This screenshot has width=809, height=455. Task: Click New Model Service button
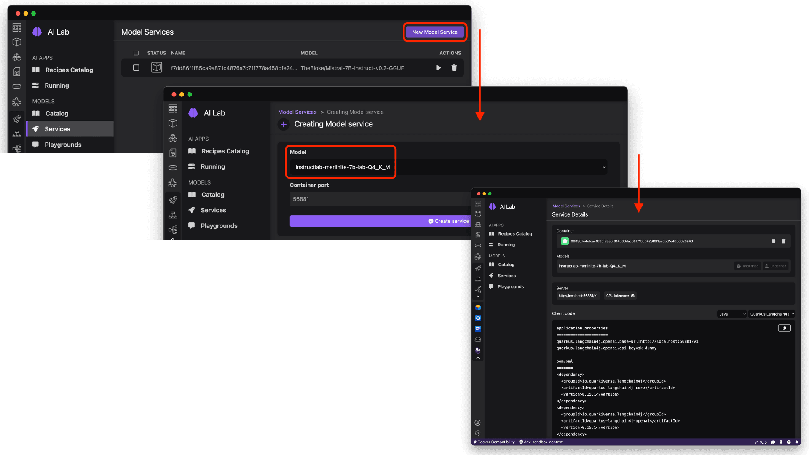(x=434, y=32)
